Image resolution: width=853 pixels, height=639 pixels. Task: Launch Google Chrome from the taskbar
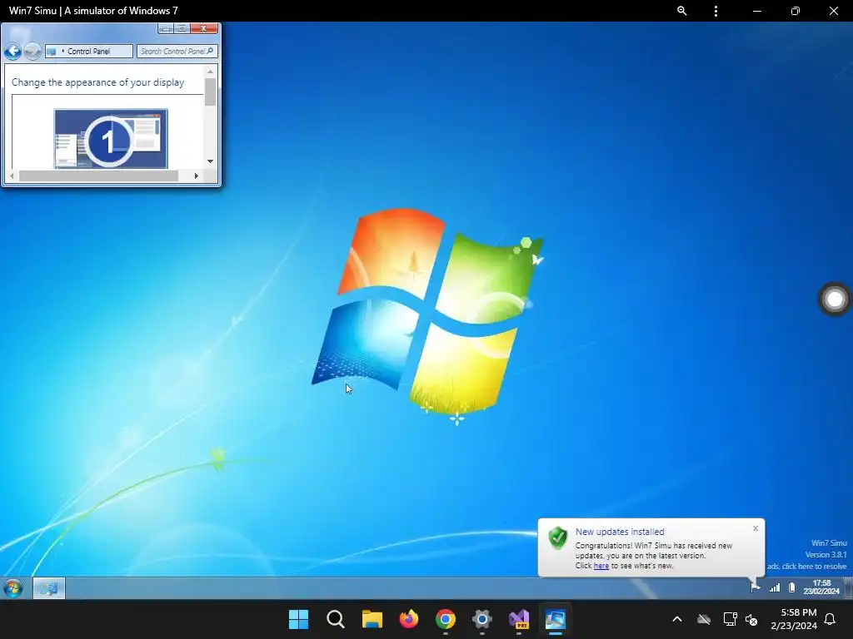446,619
